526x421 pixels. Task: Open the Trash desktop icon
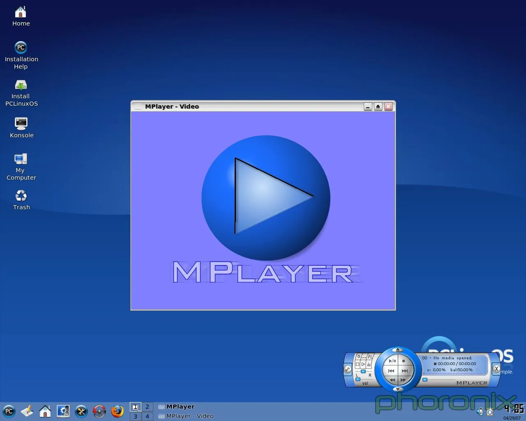21,200
